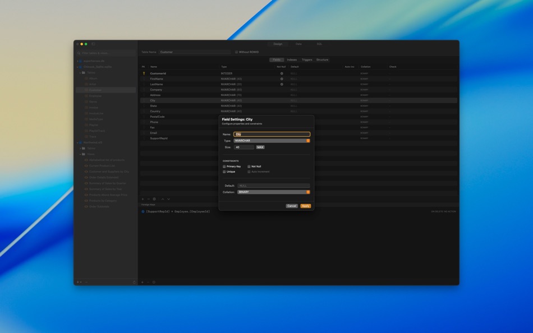Click the key icon on the CustomerId row

point(144,73)
